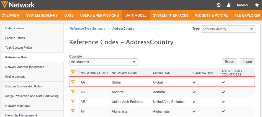The image size is (262, 117).
Task: Switch to the System Interfaces tab
Action: tap(171, 15)
